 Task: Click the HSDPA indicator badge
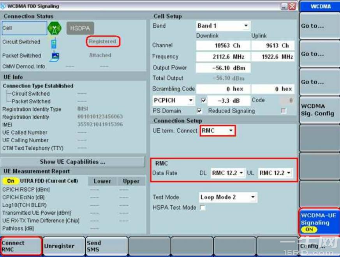pyautogui.click(x=80, y=28)
